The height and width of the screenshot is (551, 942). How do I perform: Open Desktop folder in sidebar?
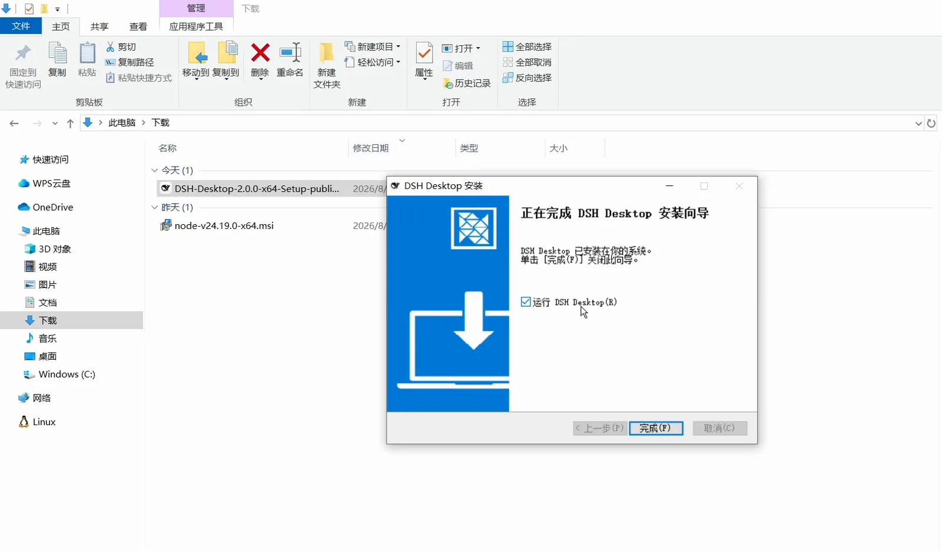[41, 356]
